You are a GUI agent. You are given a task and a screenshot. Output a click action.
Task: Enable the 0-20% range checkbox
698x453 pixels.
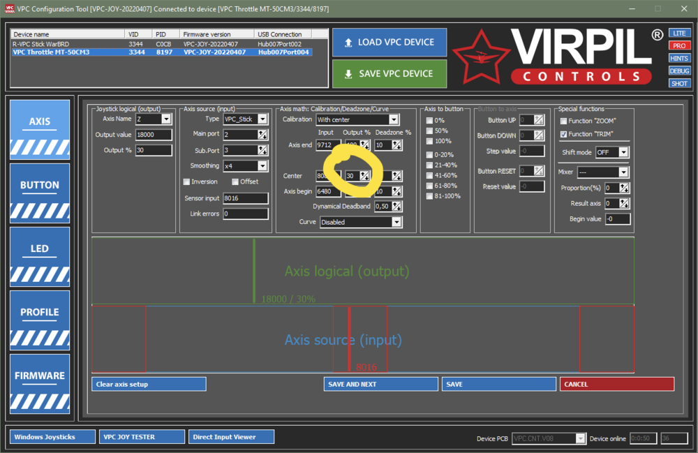pyautogui.click(x=429, y=155)
